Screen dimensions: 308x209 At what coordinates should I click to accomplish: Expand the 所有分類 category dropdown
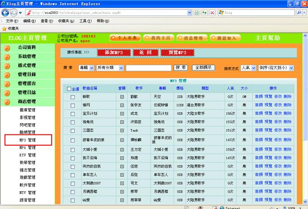pos(110,68)
